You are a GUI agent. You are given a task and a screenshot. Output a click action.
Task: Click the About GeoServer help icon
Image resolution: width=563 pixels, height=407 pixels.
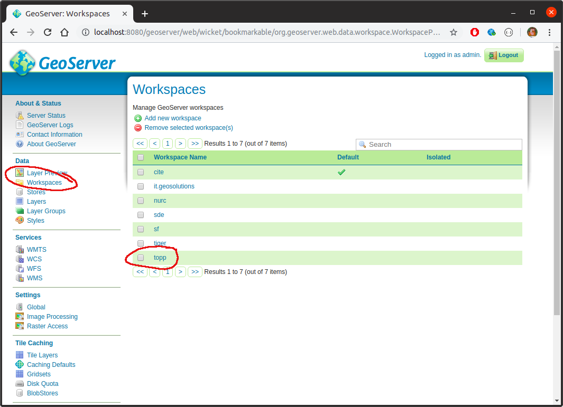click(20, 144)
